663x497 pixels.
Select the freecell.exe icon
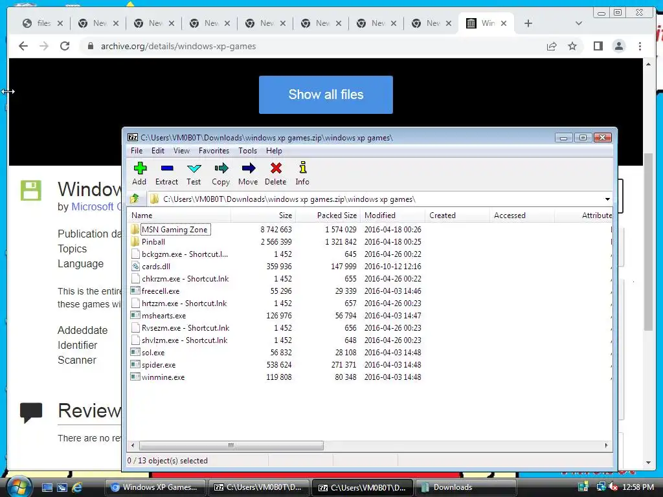coord(135,291)
